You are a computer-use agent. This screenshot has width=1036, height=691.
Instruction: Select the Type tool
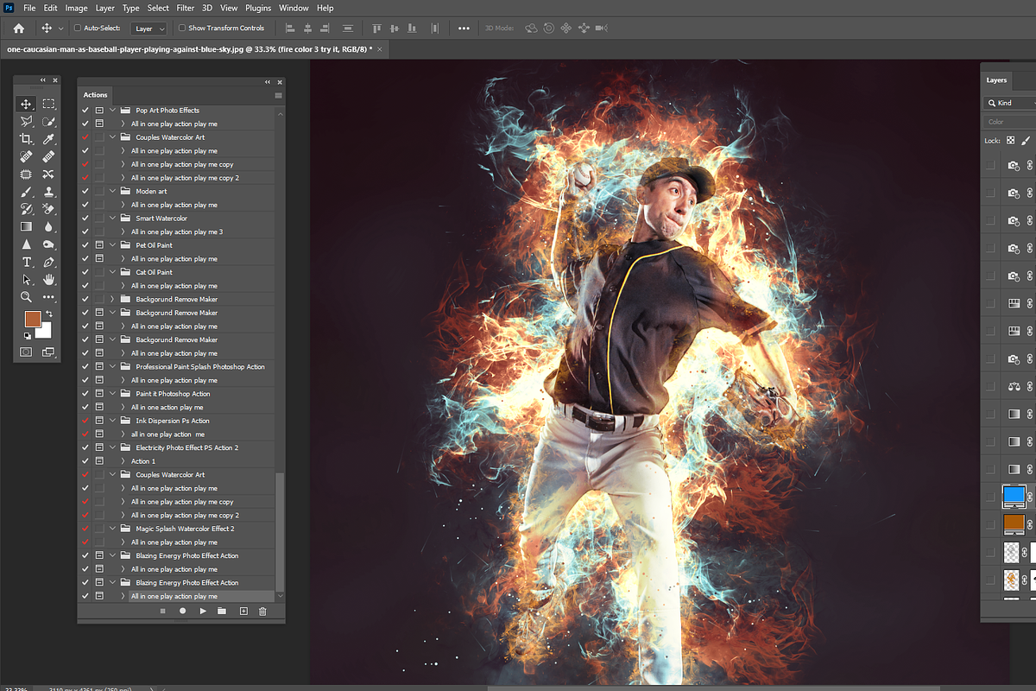26,262
